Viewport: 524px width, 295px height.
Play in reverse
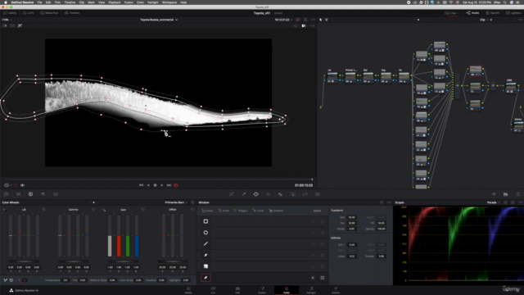148,185
